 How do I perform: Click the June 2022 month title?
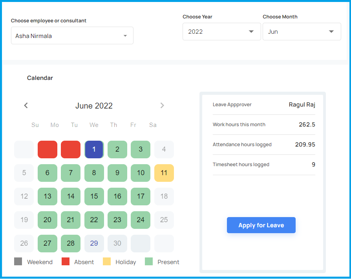click(94, 106)
